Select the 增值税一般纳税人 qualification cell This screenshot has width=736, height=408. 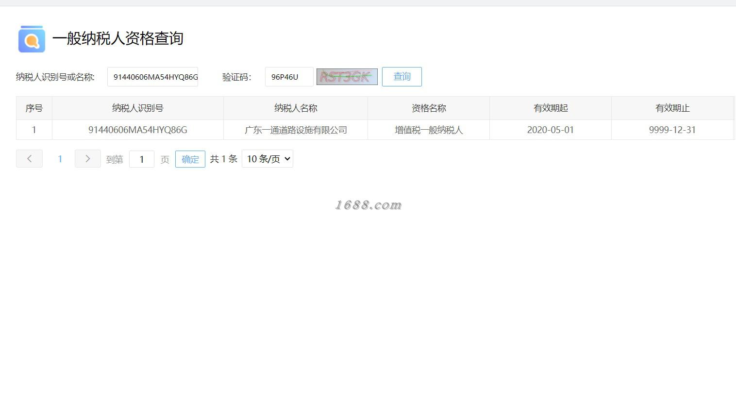pyautogui.click(x=429, y=130)
